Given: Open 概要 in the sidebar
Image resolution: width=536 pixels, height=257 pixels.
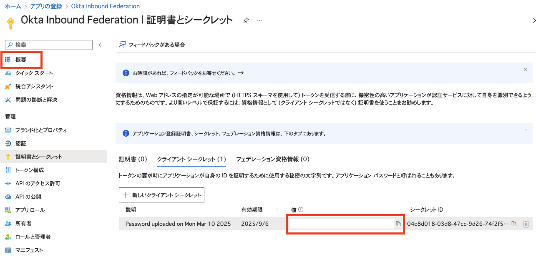Looking at the screenshot, I should tap(21, 60).
